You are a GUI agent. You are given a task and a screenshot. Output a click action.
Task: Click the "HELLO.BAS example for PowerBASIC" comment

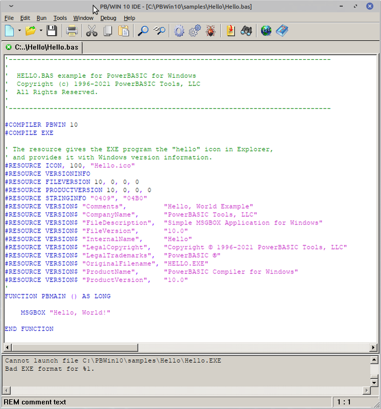click(x=106, y=76)
